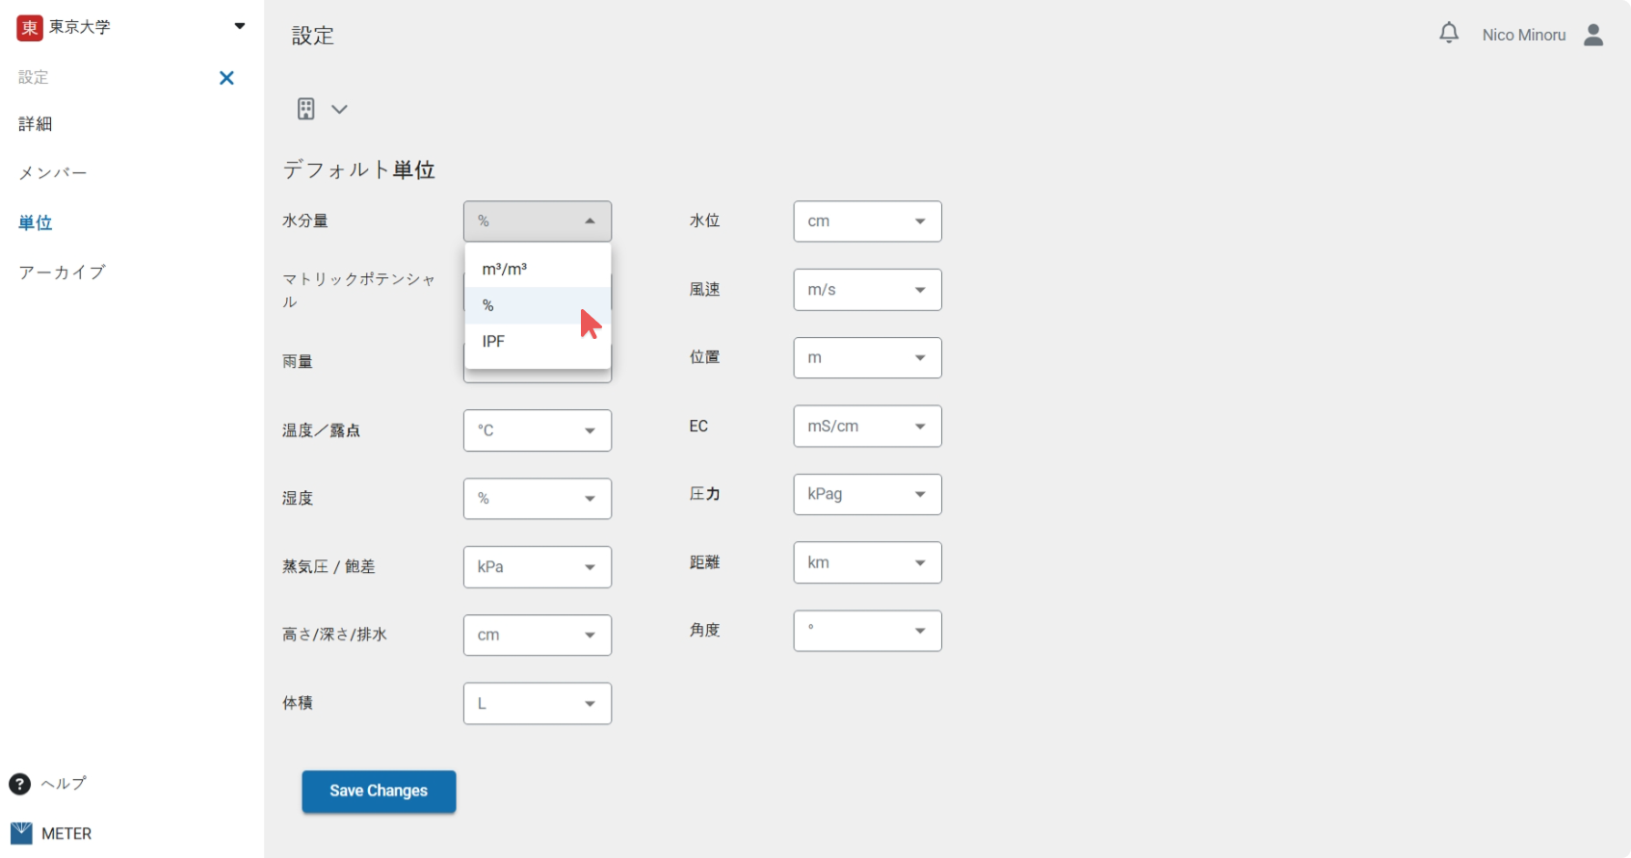Open the 東京大学 organization dropdown arrow
Screen dimensions: 1631x858
pyautogui.click(x=240, y=26)
